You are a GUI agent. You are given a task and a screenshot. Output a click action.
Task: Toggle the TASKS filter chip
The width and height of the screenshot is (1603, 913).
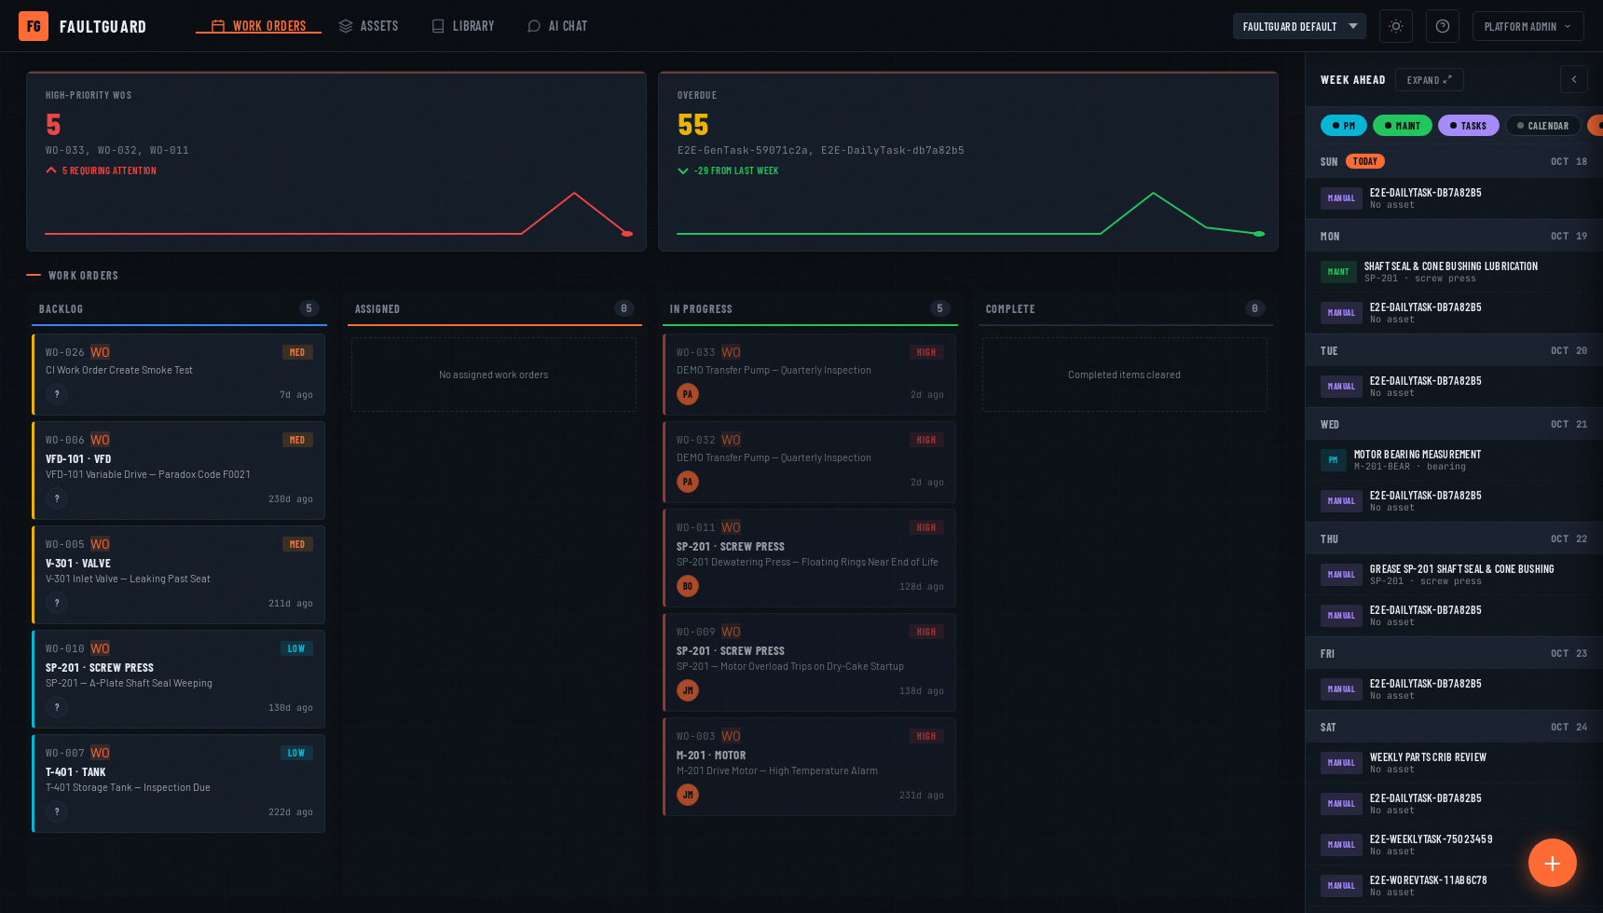pos(1469,126)
